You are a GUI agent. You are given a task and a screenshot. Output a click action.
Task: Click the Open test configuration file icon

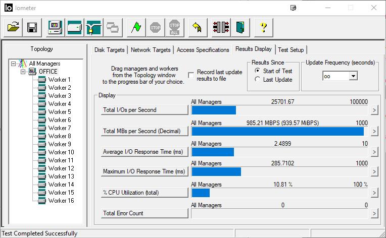[14, 27]
